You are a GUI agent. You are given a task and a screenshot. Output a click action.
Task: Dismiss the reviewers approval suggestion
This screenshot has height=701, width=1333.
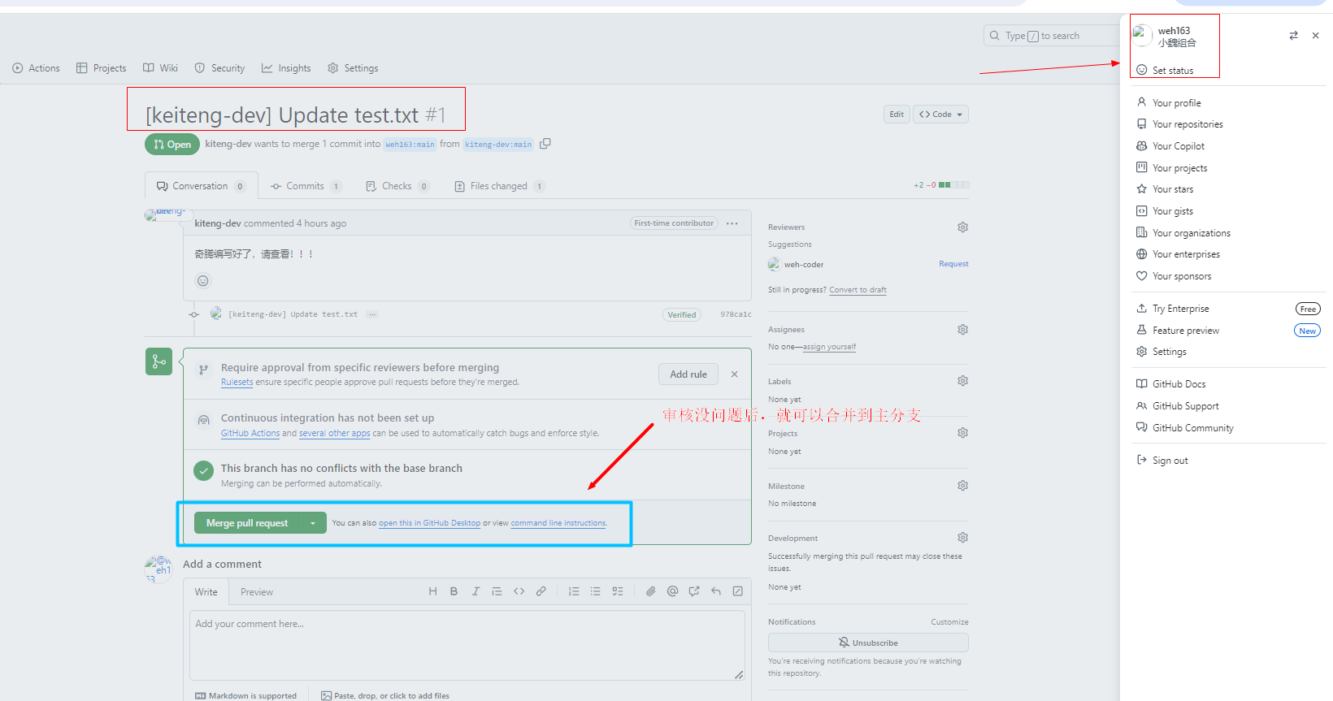[735, 374]
